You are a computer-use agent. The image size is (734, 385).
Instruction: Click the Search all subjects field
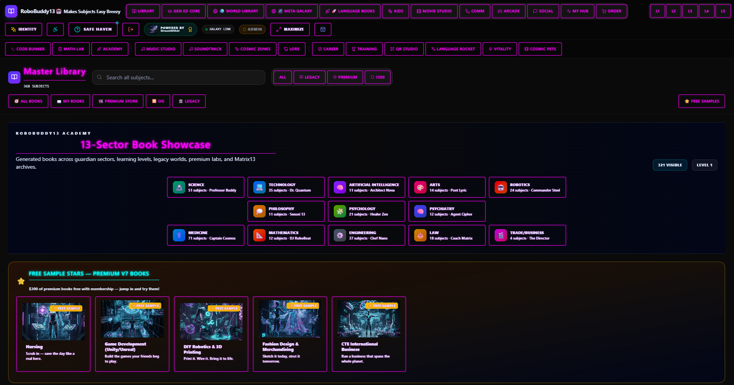point(179,77)
